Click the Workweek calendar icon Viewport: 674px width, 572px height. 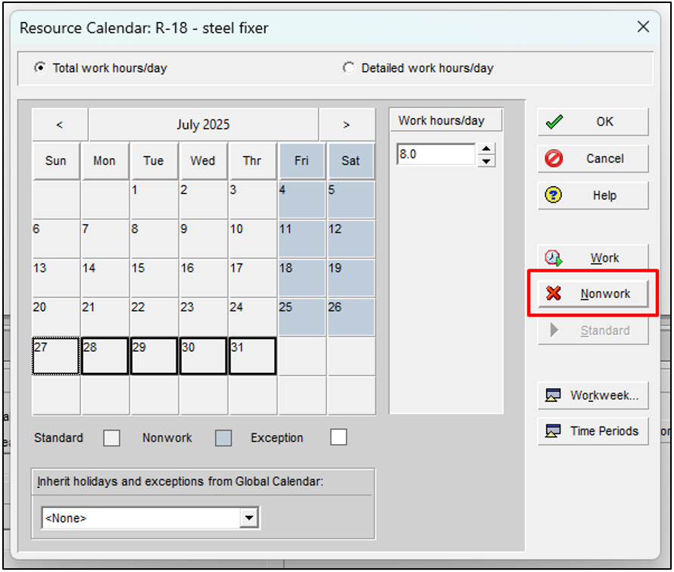554,395
